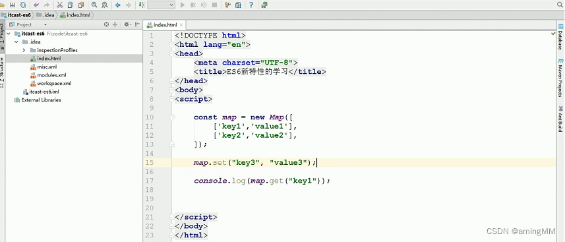Click the console.log code line
This screenshot has width=565, height=242.
(x=262, y=181)
